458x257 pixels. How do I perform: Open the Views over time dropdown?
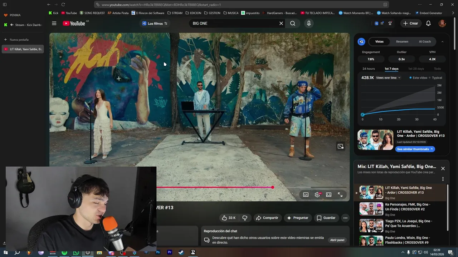(x=388, y=77)
